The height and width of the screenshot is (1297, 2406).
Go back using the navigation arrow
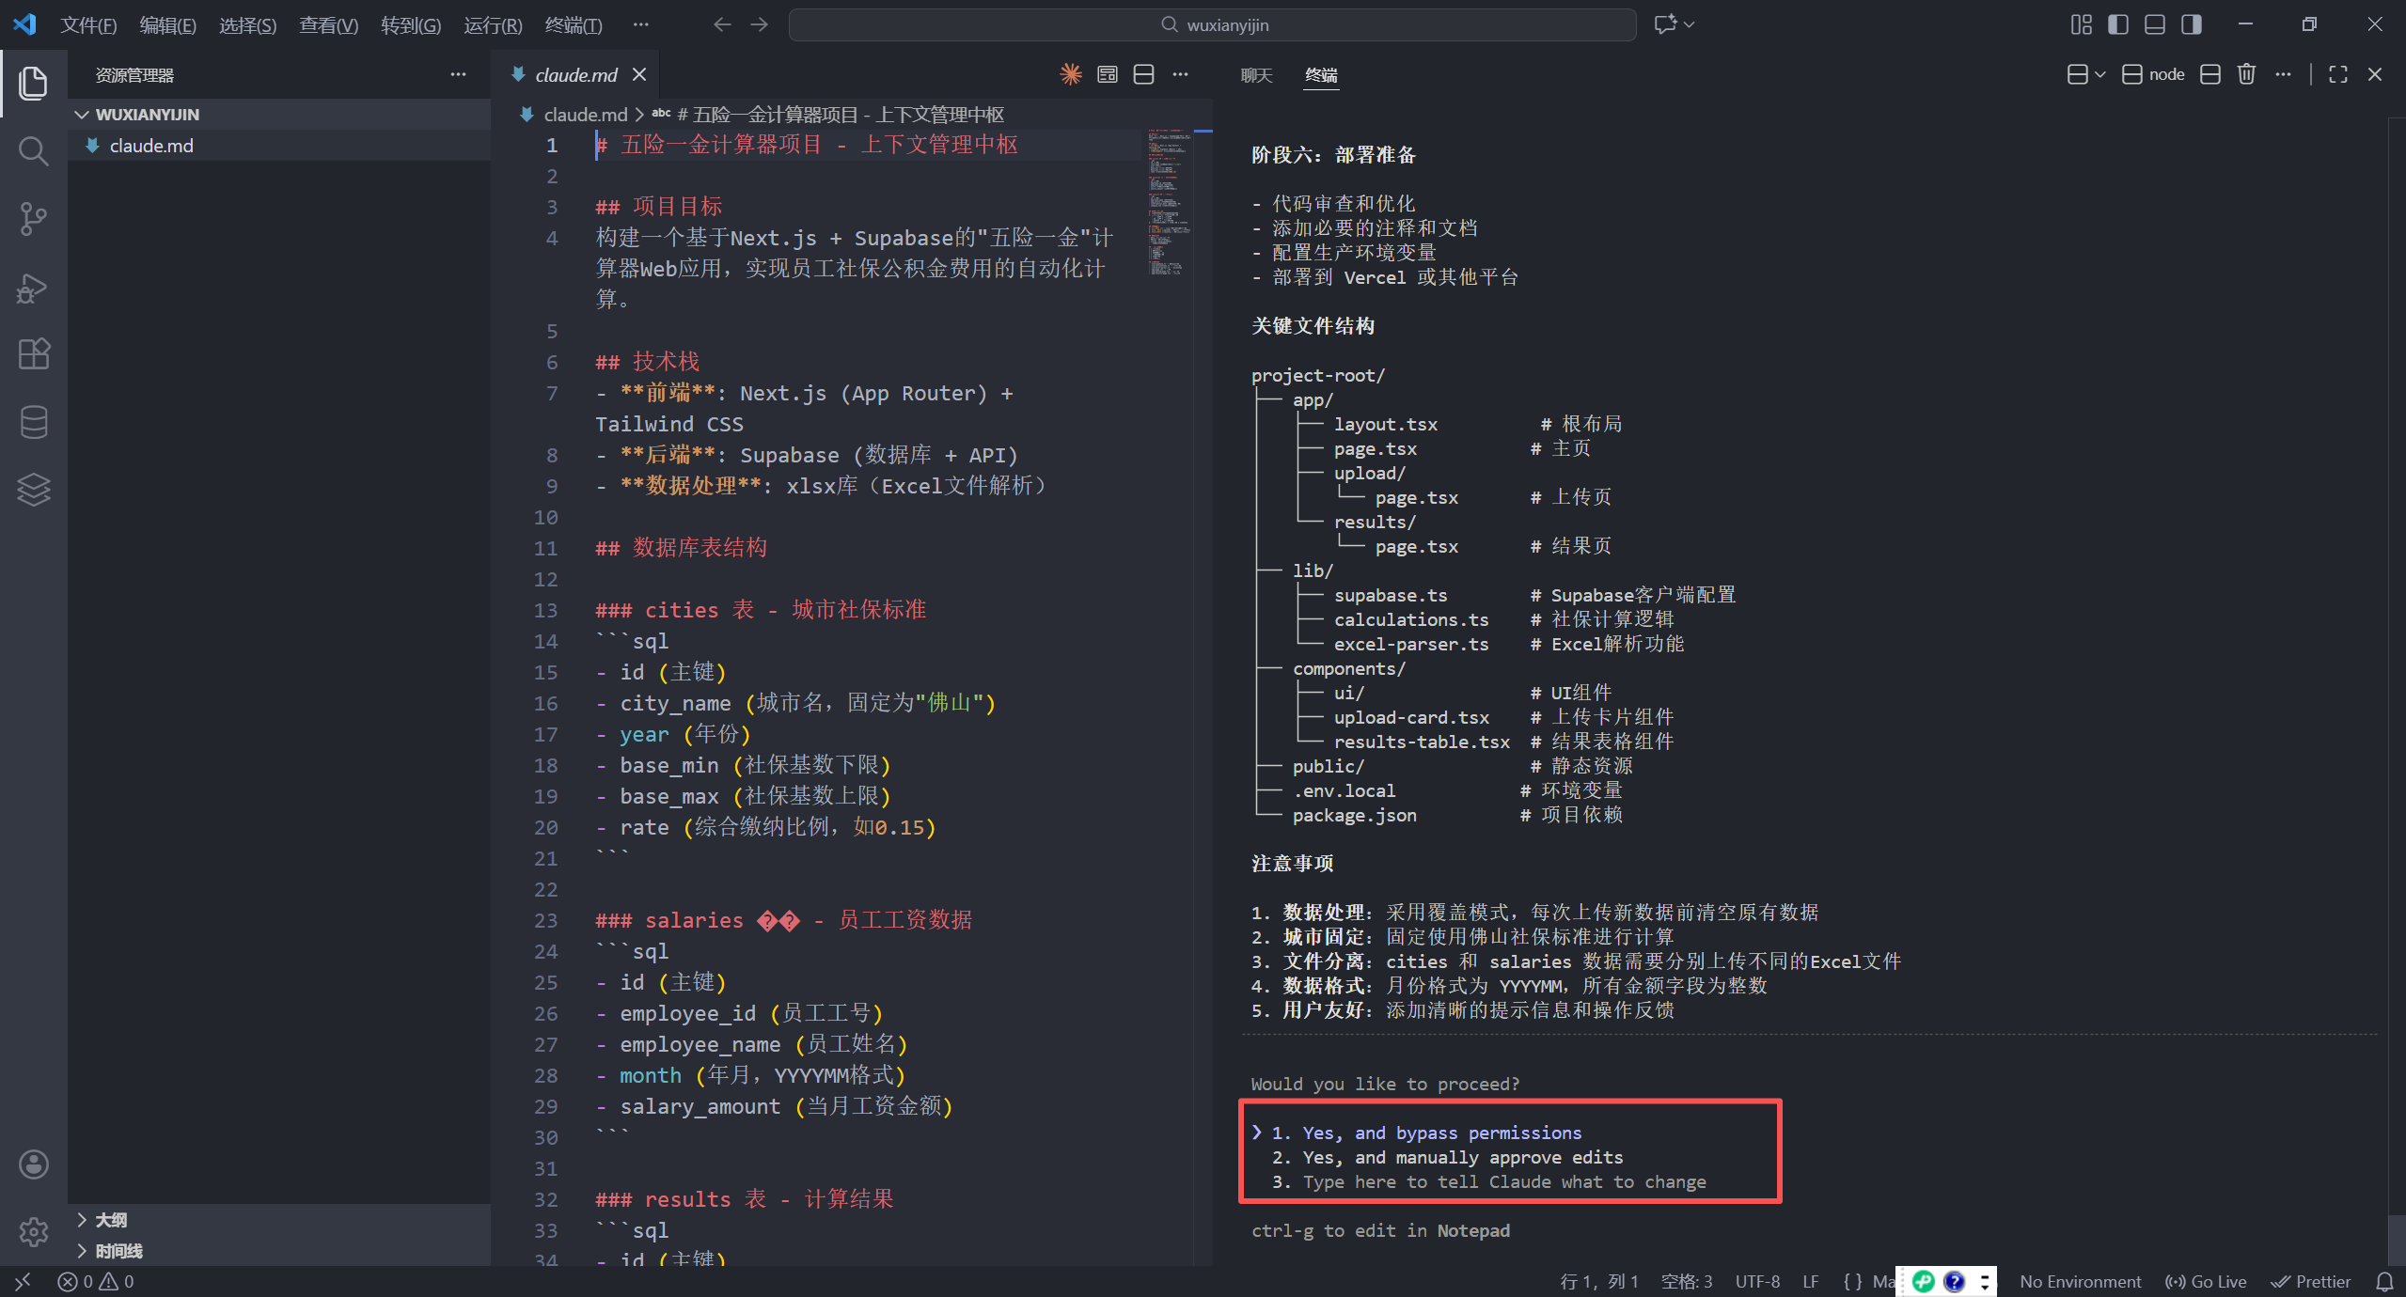722,24
